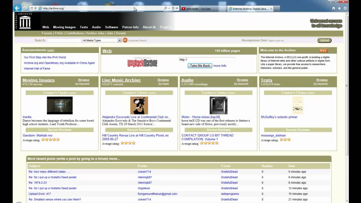Click Browse by keyword under Audio

243,80
